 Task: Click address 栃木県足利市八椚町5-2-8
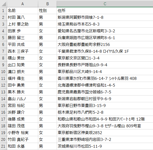105,112
